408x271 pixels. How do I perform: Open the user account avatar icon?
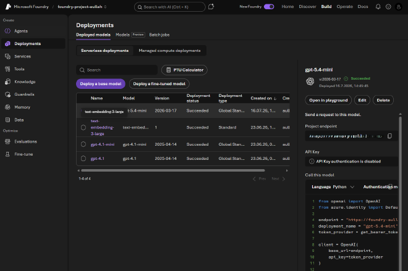(398, 7)
